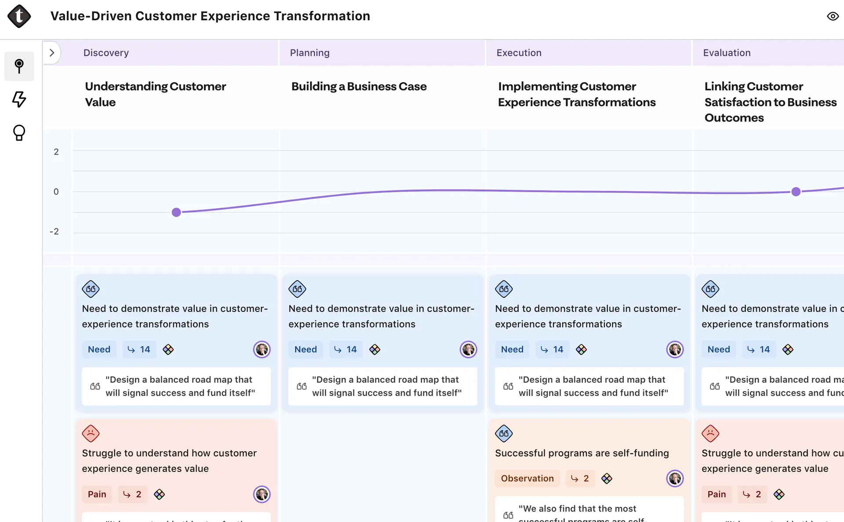The image size is (844, 522).
Task: Click the Need tag in Planning column
Action: click(306, 349)
